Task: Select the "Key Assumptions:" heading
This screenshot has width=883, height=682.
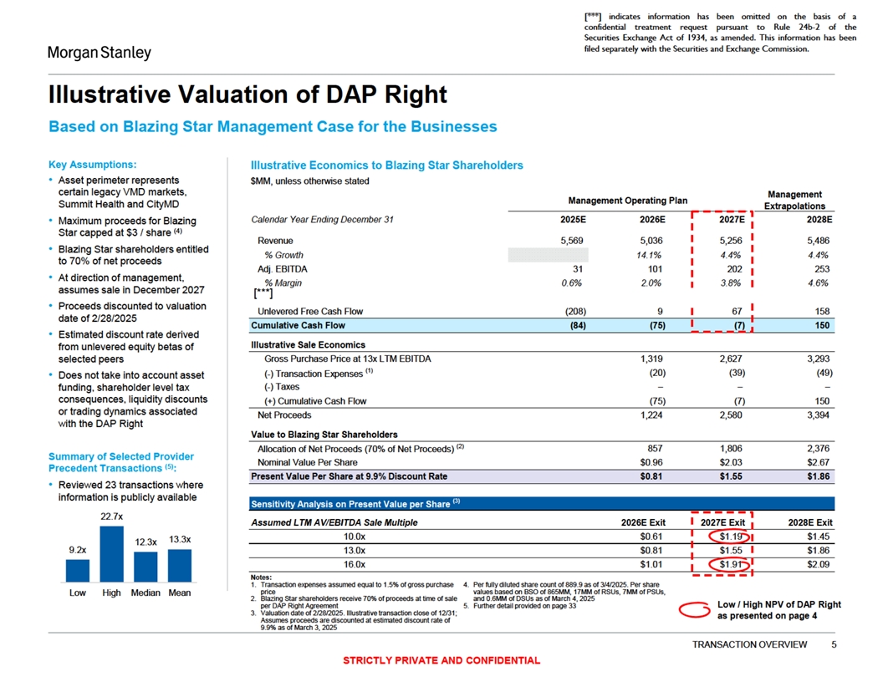Action: pos(92,165)
